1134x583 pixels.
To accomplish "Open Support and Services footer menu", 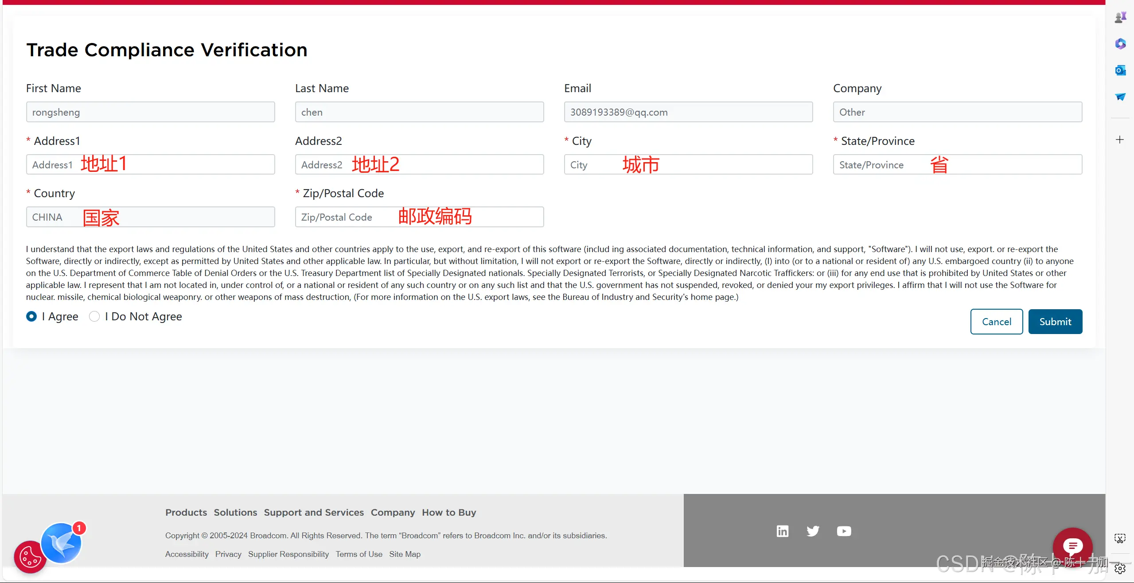I will (x=314, y=512).
